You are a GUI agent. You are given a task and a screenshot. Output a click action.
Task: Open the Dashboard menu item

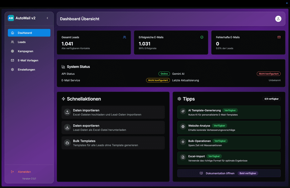point(29,33)
